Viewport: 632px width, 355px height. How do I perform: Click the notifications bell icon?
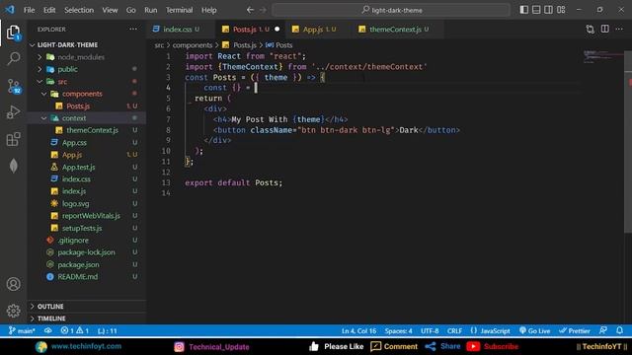[x=619, y=330]
